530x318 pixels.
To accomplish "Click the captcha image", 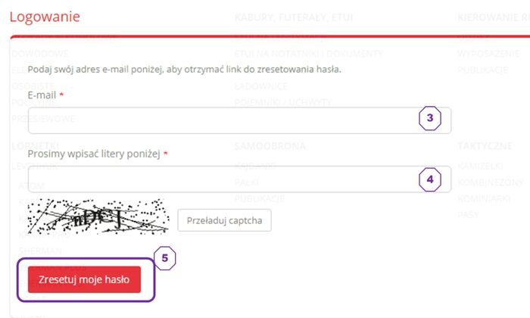I will [98, 216].
